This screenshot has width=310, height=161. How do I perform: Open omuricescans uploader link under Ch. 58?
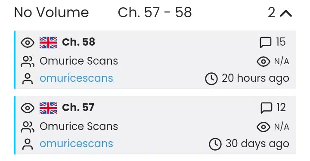(76, 78)
